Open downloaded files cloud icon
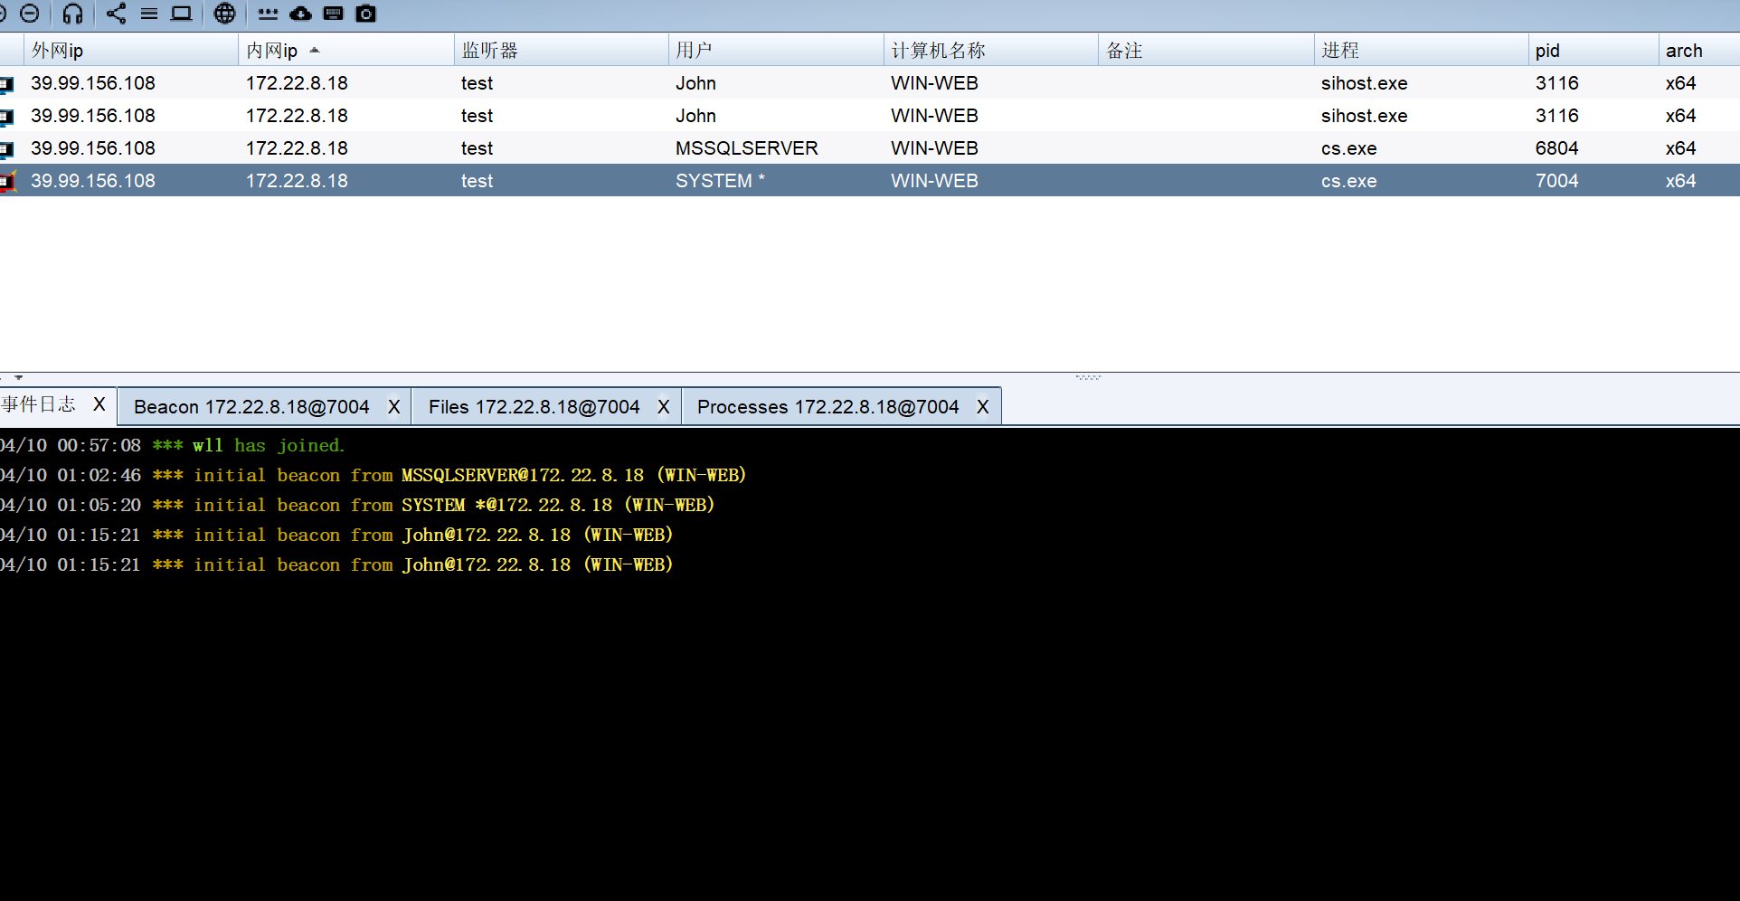Image resolution: width=1740 pixels, height=901 pixels. coord(300,14)
